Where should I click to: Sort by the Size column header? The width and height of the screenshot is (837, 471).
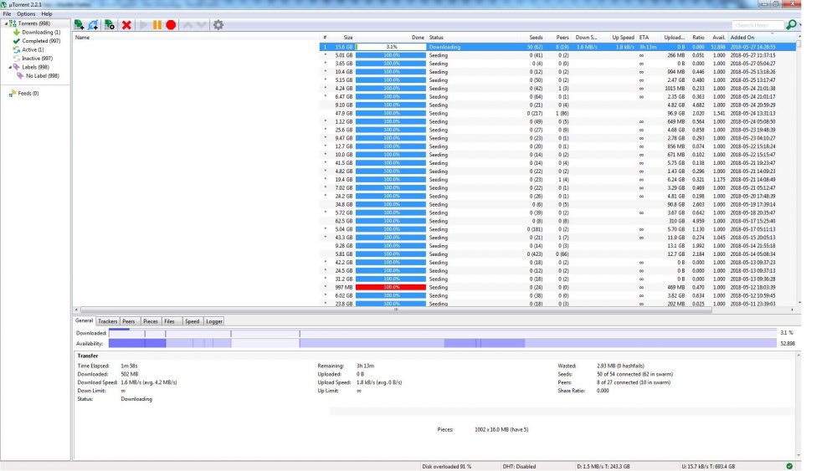341,38
